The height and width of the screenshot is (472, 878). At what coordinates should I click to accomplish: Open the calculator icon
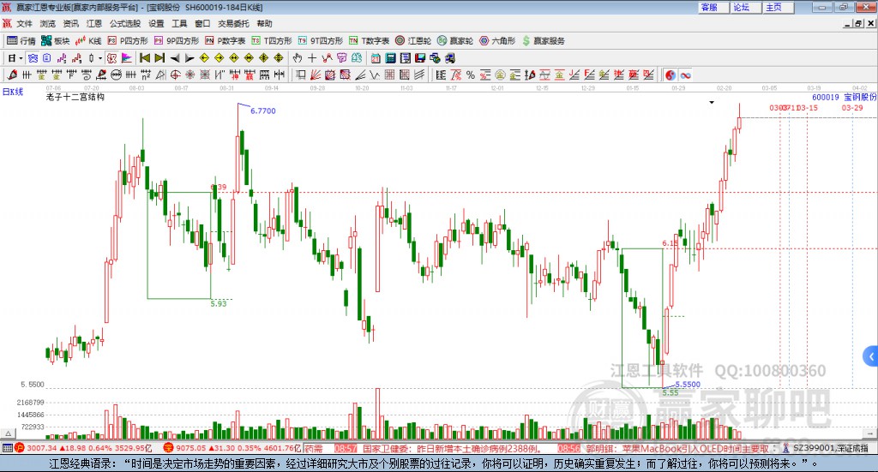[x=390, y=58]
